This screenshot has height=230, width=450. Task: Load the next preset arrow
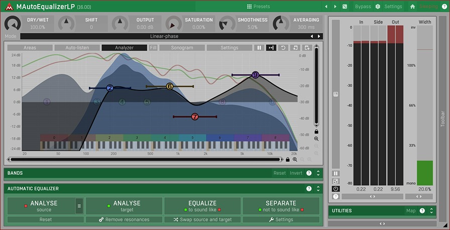click(x=335, y=7)
